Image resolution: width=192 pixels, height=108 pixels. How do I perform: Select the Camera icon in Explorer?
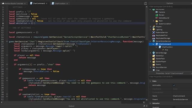[157, 12]
